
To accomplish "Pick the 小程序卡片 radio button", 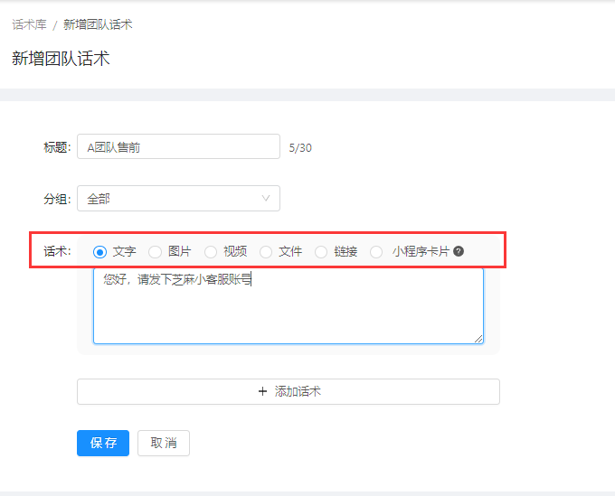I will [376, 252].
